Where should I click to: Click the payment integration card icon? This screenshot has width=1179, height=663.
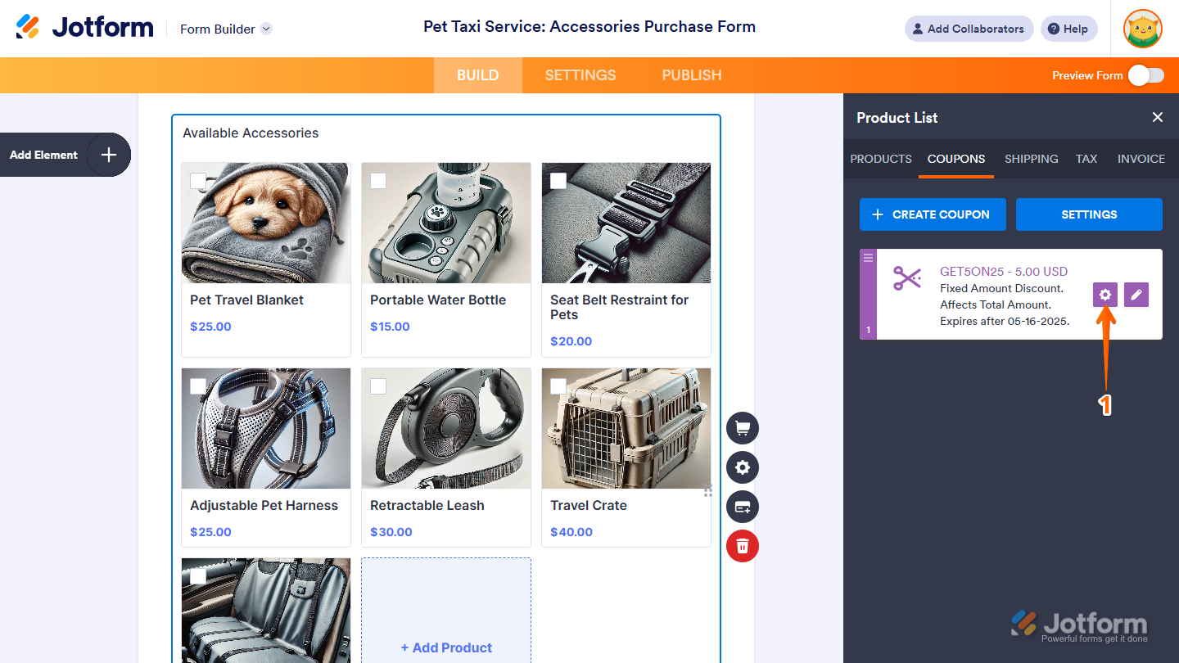(743, 507)
